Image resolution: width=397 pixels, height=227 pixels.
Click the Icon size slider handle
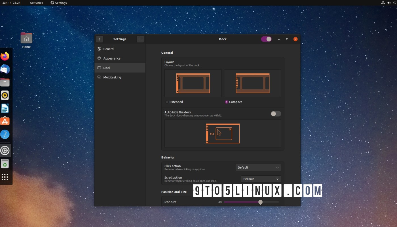point(260,202)
